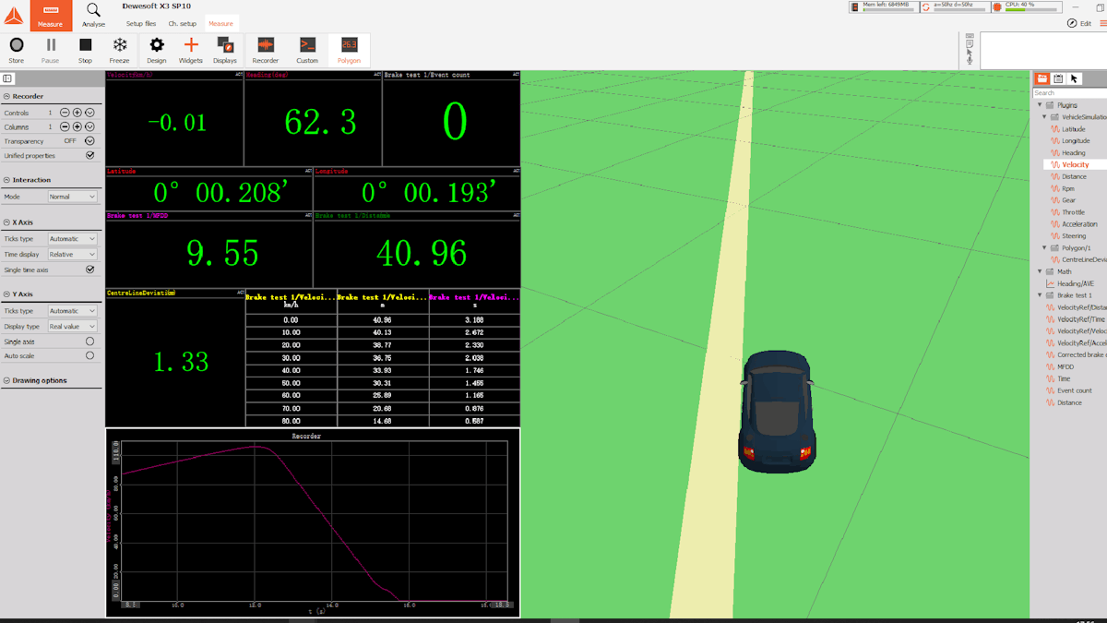Open the Displays icon
Screen dimensions: 1107x623
[x=225, y=50]
